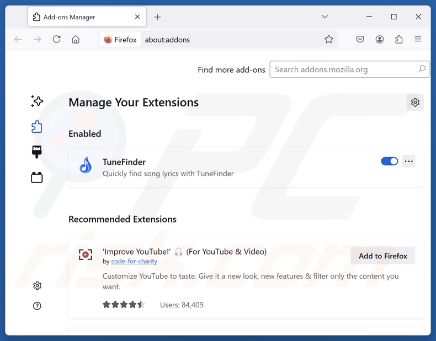Focus the addons.mozilla.org search field
436x341 pixels.
point(349,69)
